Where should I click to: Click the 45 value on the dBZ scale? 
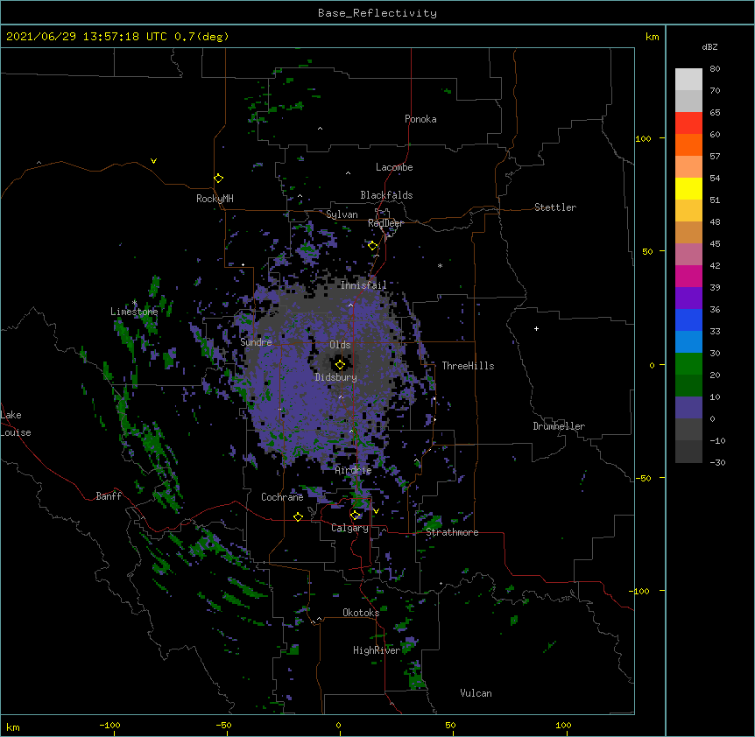(x=715, y=244)
